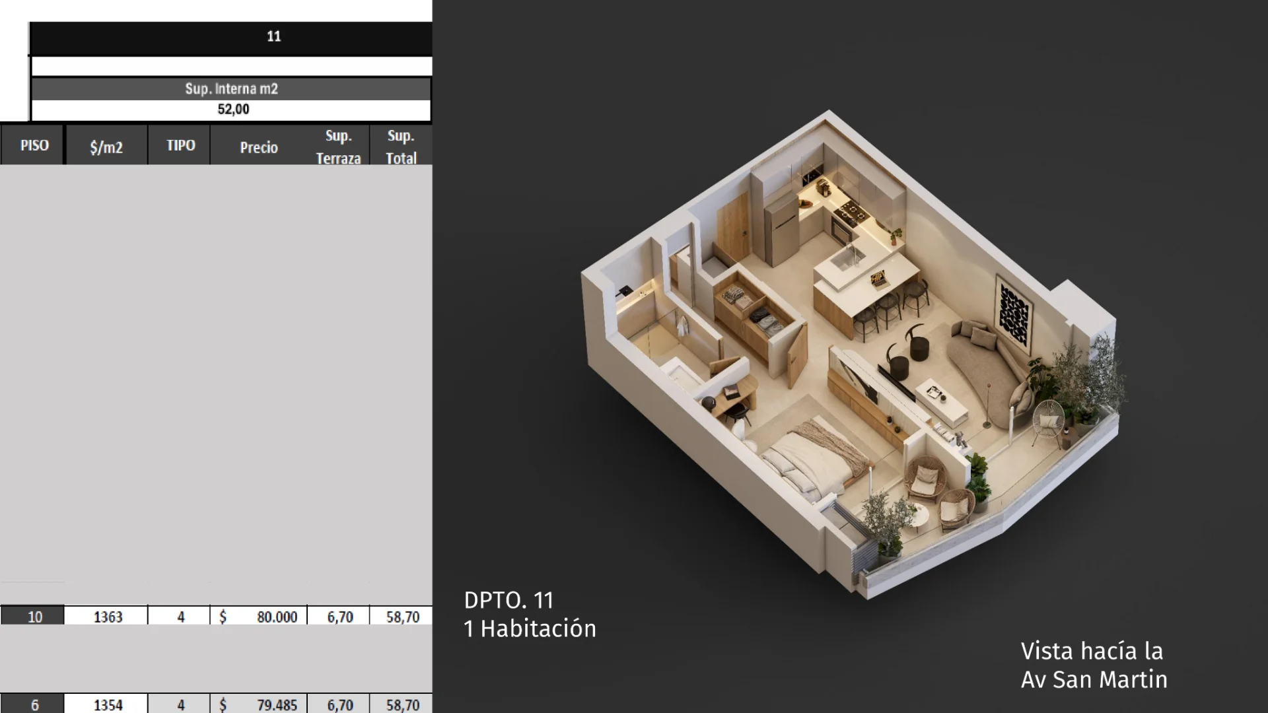Click the PISO column header
Image resolution: width=1268 pixels, height=713 pixels.
coord(34,145)
